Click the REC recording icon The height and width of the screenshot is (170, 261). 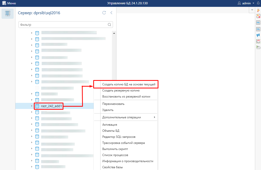258,41
